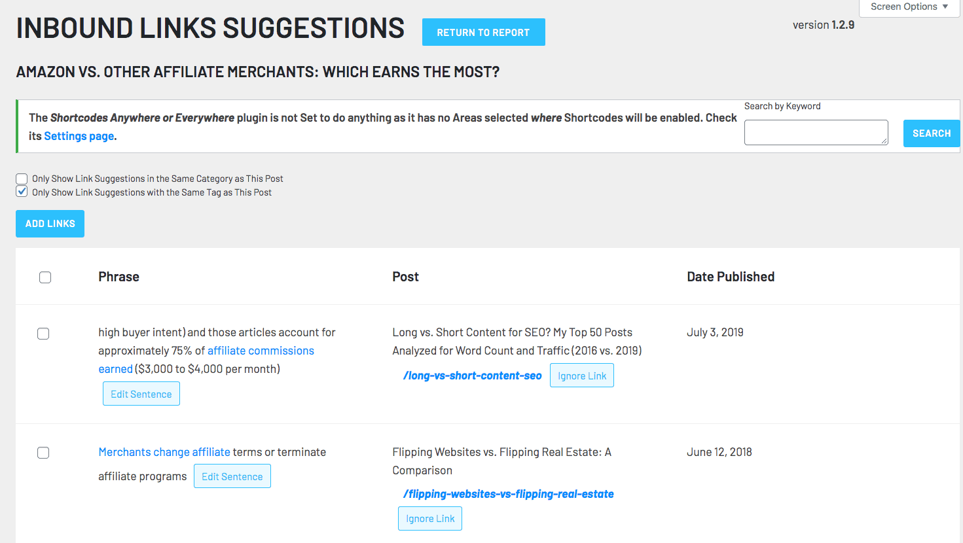The image size is (963, 543).
Task: Ignore Link for long-vs-short-content-seo post
Action: tap(581, 376)
